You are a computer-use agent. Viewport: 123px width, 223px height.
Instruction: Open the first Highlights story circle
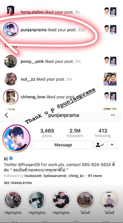(x=13, y=200)
